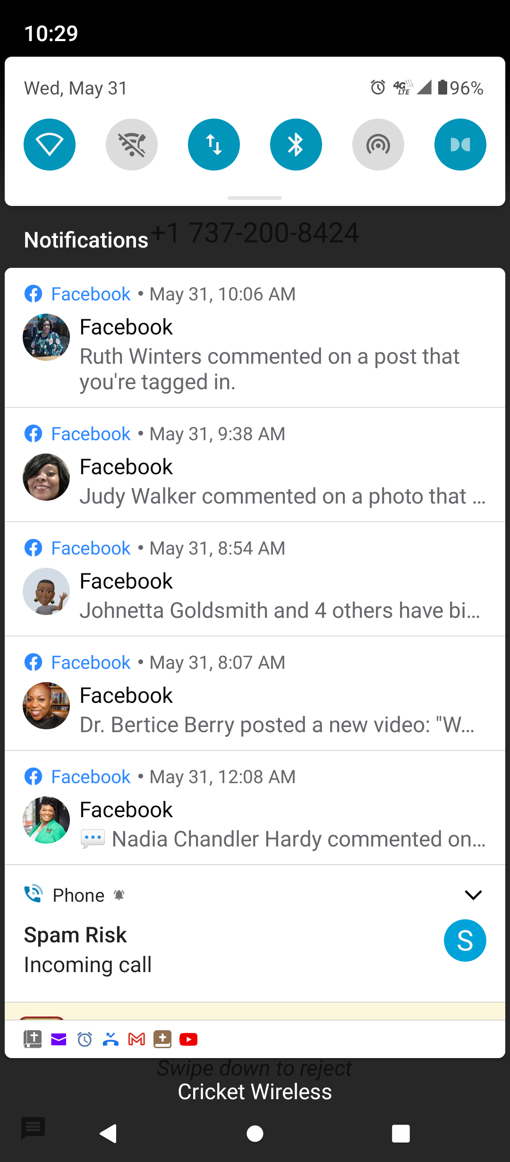The width and height of the screenshot is (510, 1162).
Task: Tap the home navigation button
Action: point(255,1133)
